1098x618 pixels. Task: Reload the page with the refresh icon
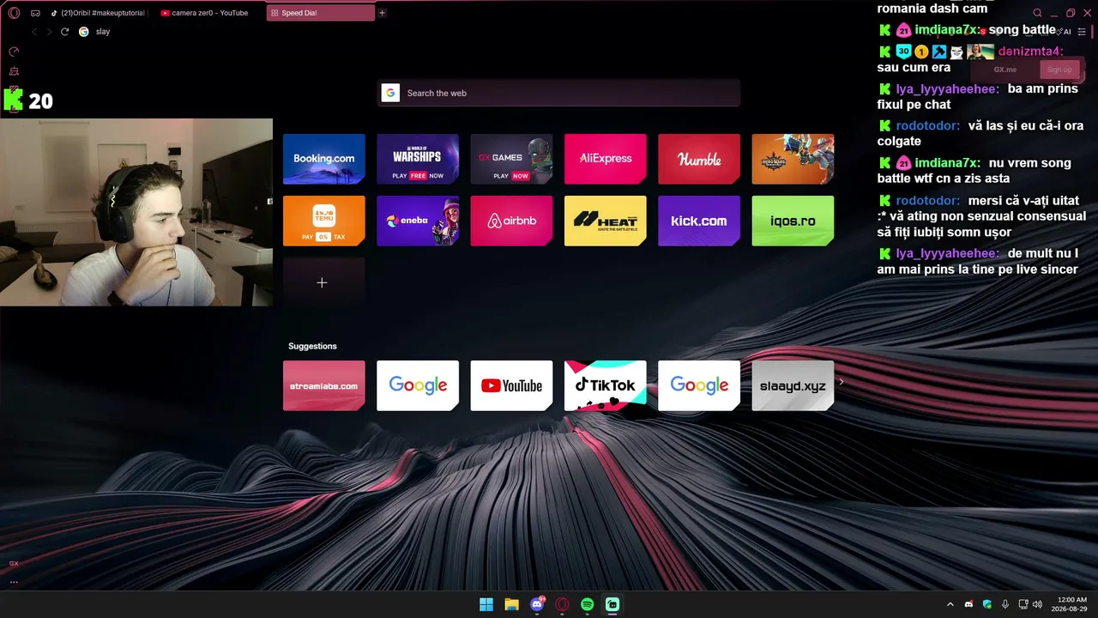tap(64, 32)
